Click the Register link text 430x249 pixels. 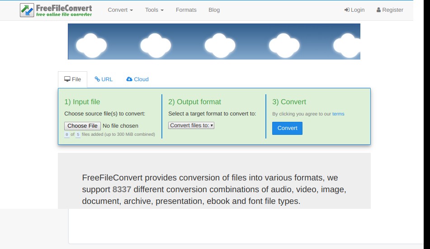[x=392, y=10]
